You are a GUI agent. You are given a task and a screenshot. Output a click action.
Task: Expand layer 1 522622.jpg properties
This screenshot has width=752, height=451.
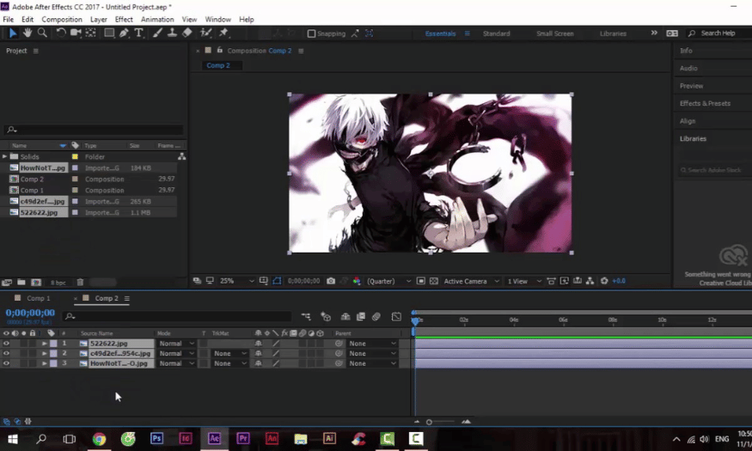pos(44,343)
